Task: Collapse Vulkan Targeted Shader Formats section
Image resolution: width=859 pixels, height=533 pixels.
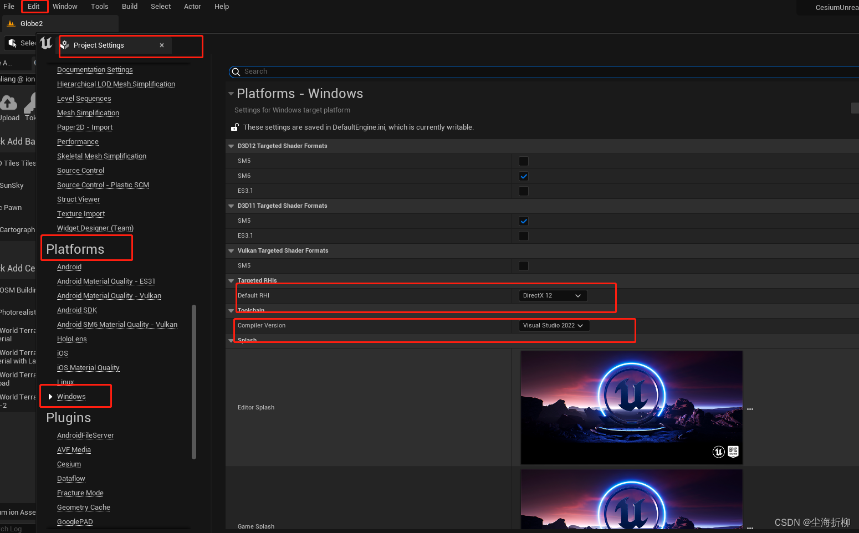Action: click(231, 251)
